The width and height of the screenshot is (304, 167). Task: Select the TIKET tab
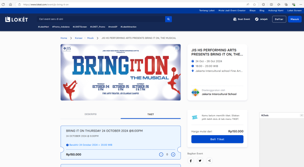(x=151, y=114)
